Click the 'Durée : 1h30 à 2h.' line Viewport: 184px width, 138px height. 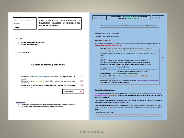tap(23, 52)
